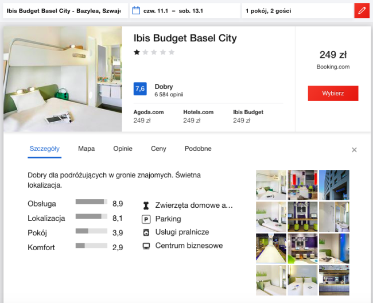Open the large hotel room main photo
The width and height of the screenshot is (373, 303).
[63, 79]
